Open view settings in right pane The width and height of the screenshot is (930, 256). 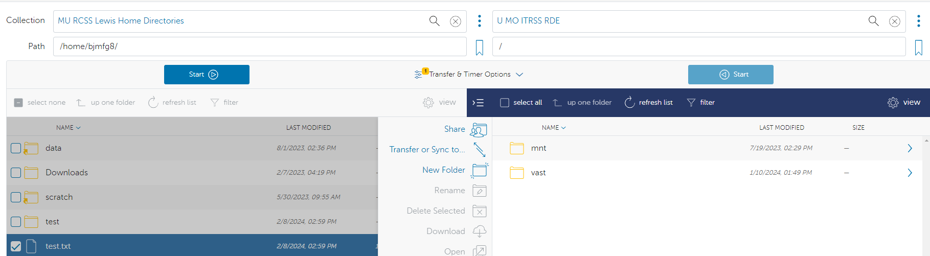coord(903,103)
